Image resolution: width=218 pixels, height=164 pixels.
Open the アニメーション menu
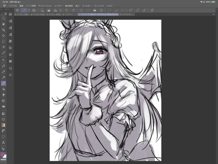pyautogui.click(x=45, y=6)
